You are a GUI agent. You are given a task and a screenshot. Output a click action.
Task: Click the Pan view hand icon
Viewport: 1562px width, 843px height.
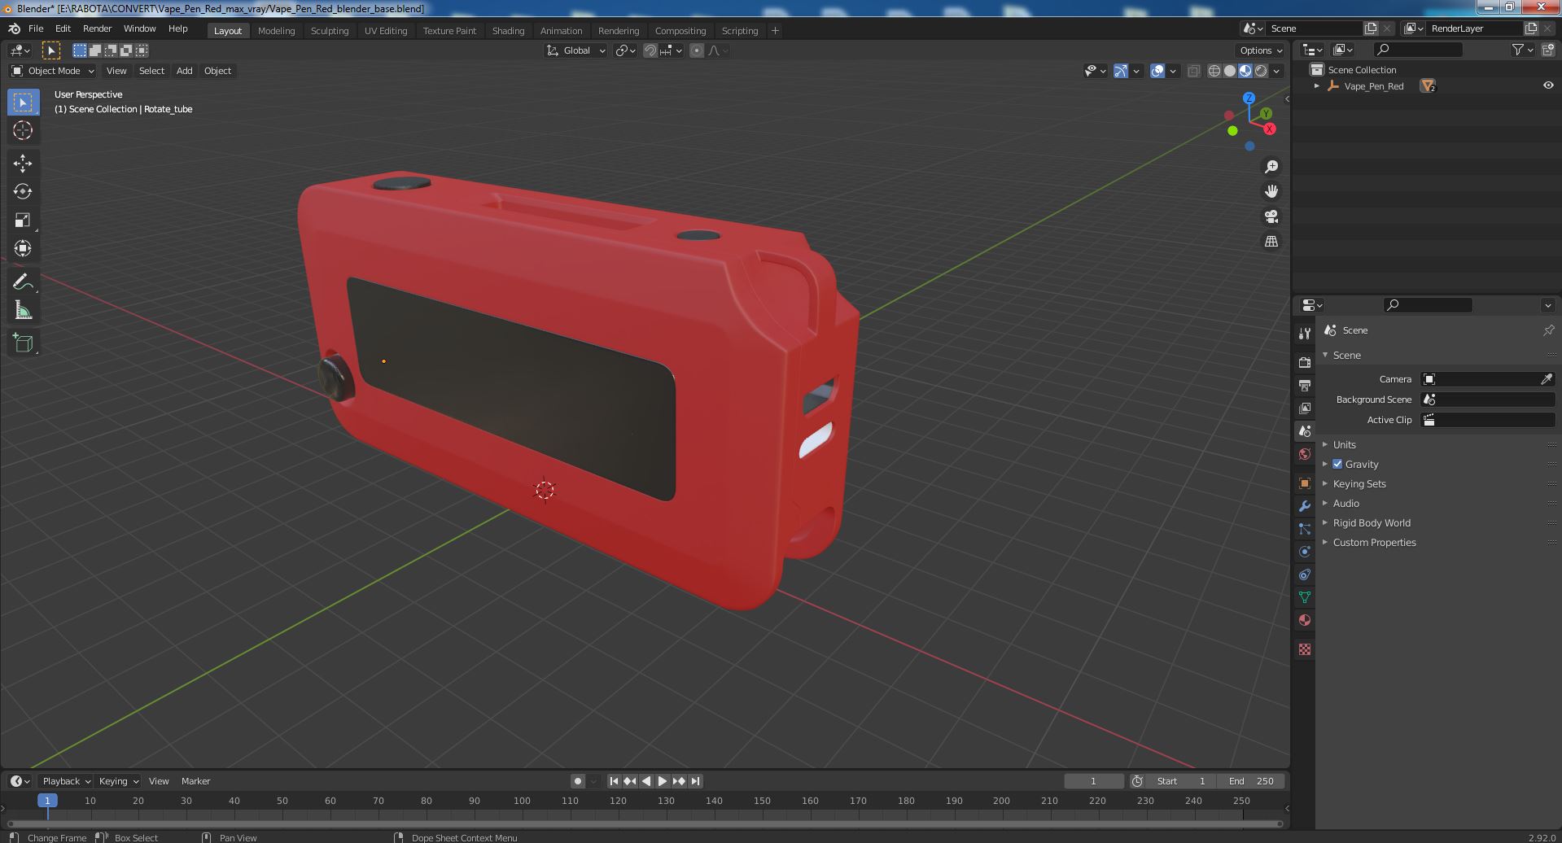click(1271, 191)
